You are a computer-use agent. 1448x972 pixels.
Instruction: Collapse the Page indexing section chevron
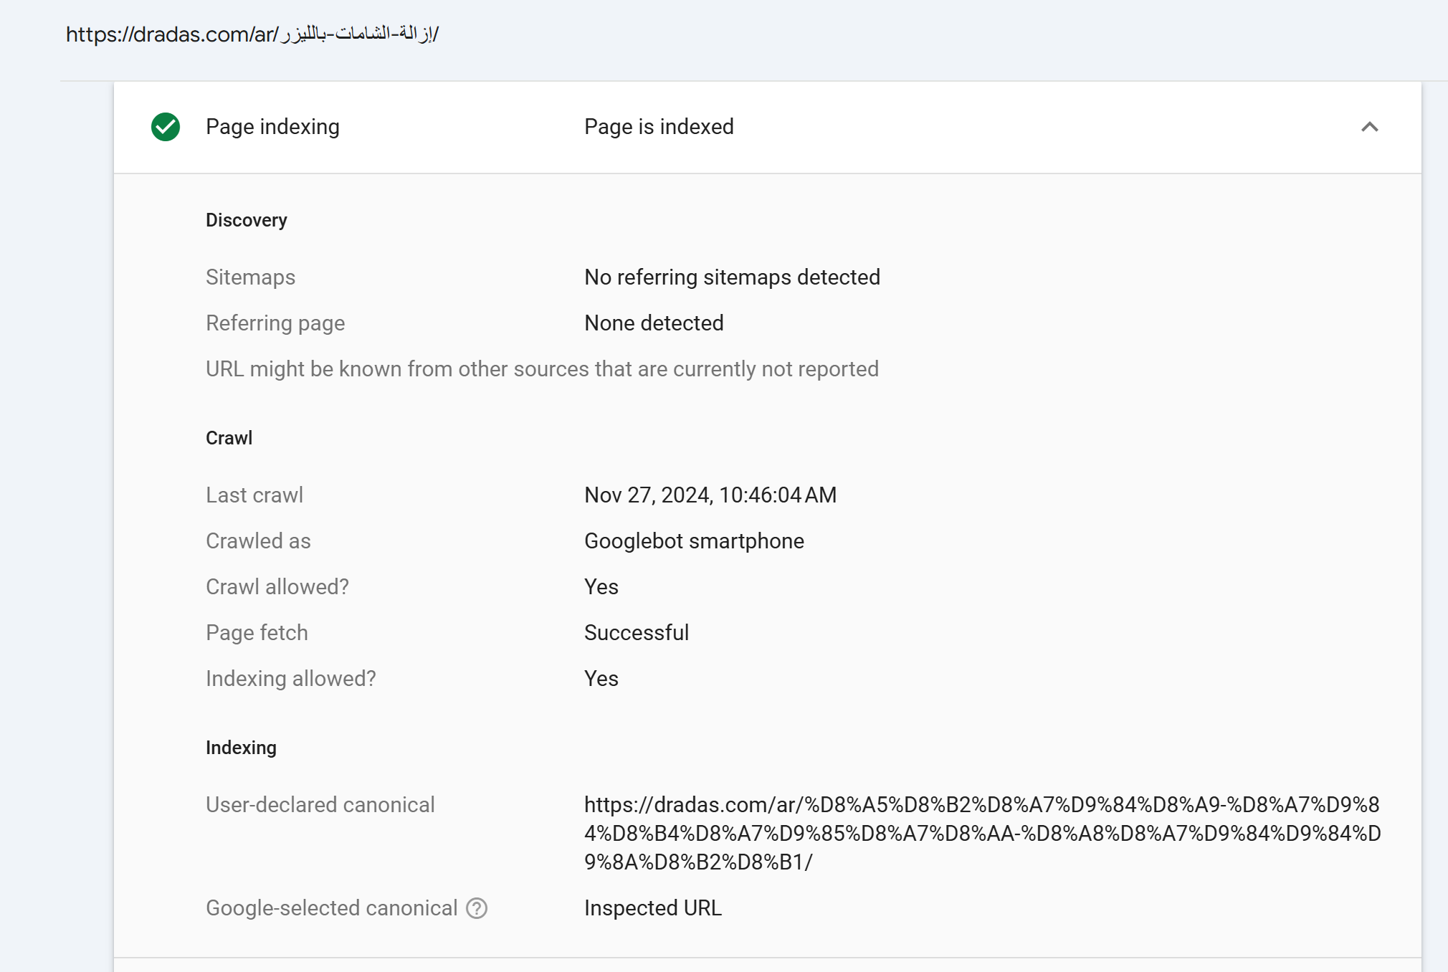coord(1369,127)
